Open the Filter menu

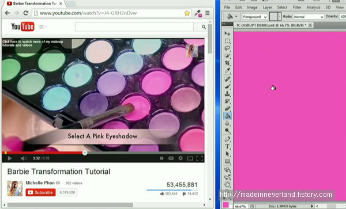[297, 7]
